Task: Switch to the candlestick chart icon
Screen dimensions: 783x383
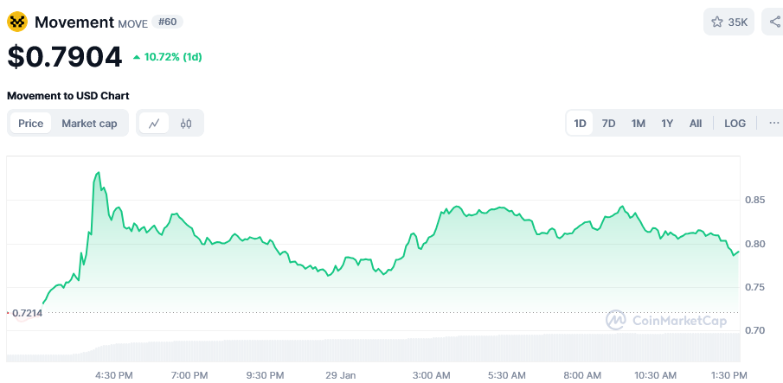Action: [186, 123]
